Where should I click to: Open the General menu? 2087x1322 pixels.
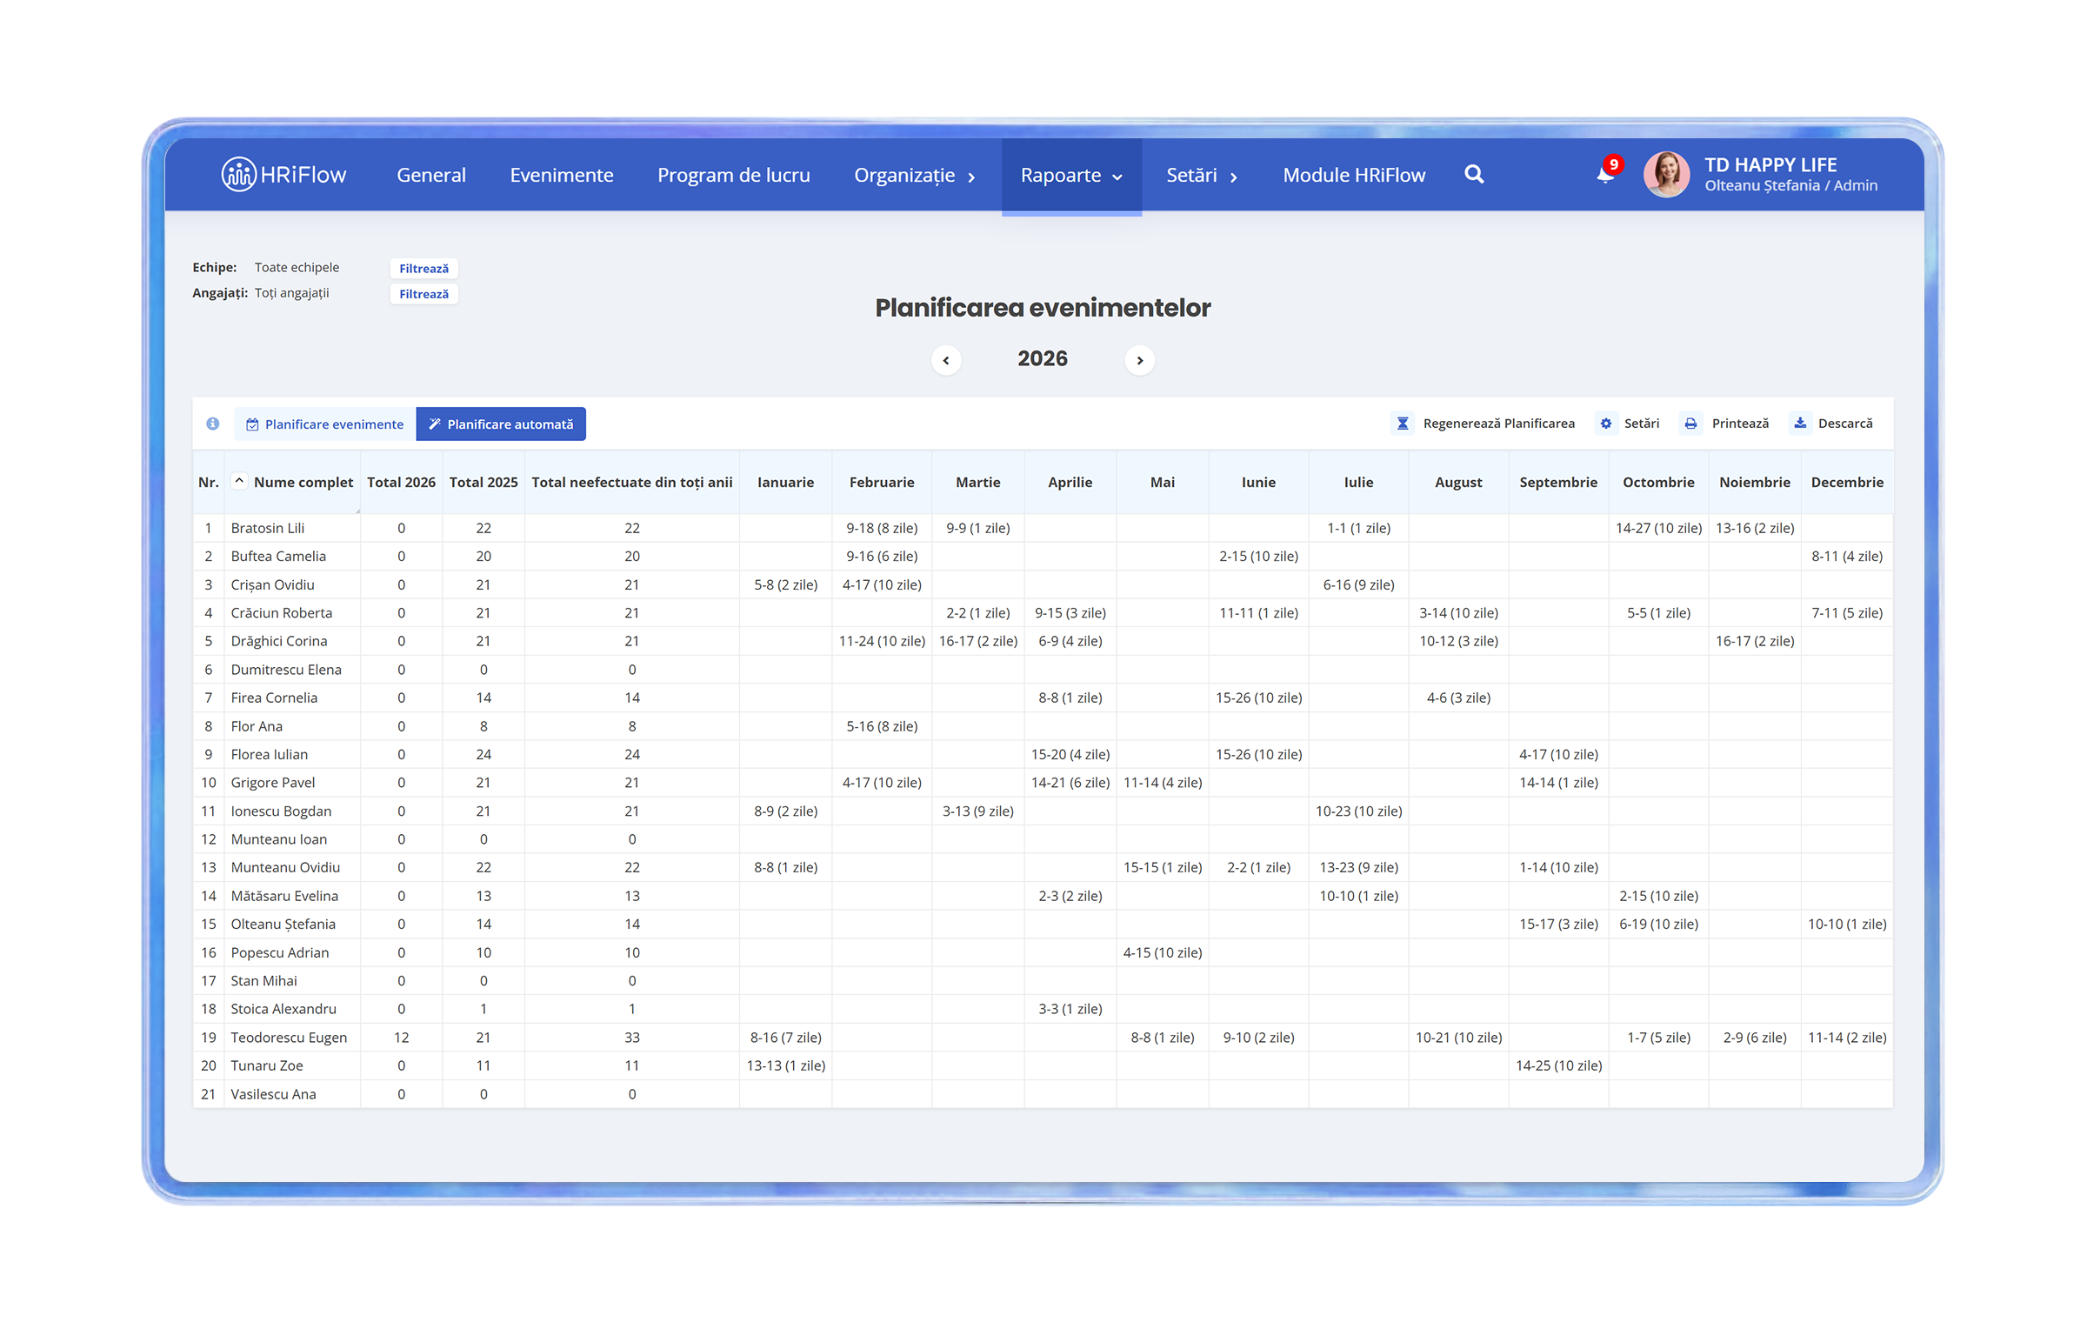(431, 175)
